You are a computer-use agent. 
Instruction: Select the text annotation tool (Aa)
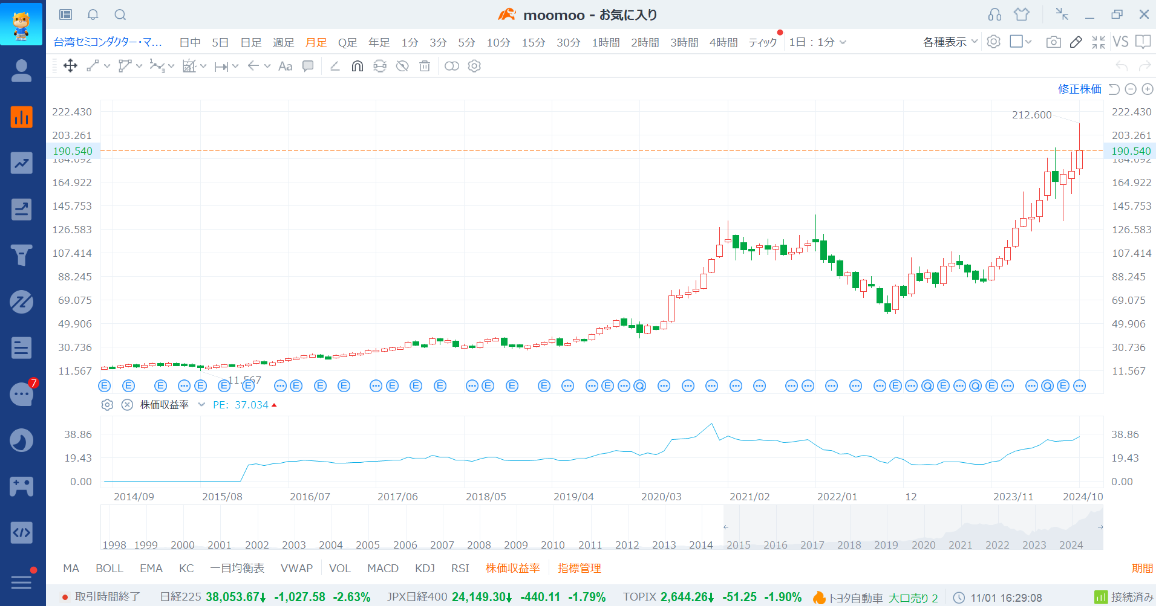(x=285, y=66)
